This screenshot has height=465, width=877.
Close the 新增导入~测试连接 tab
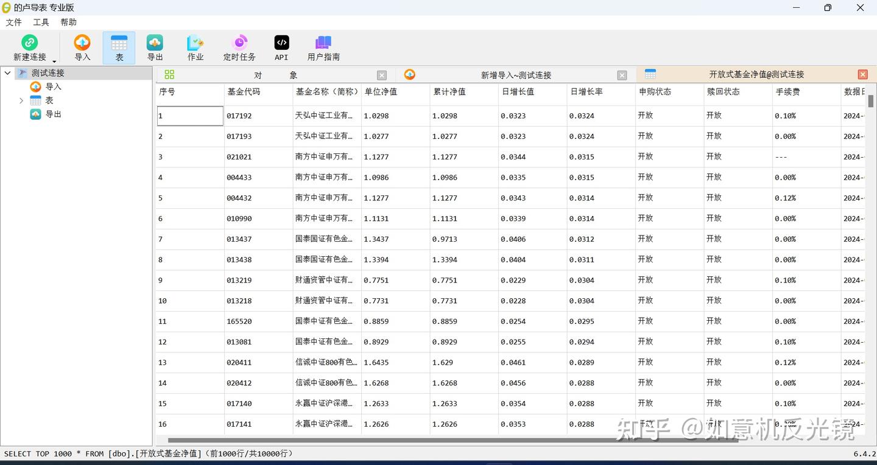coord(622,75)
